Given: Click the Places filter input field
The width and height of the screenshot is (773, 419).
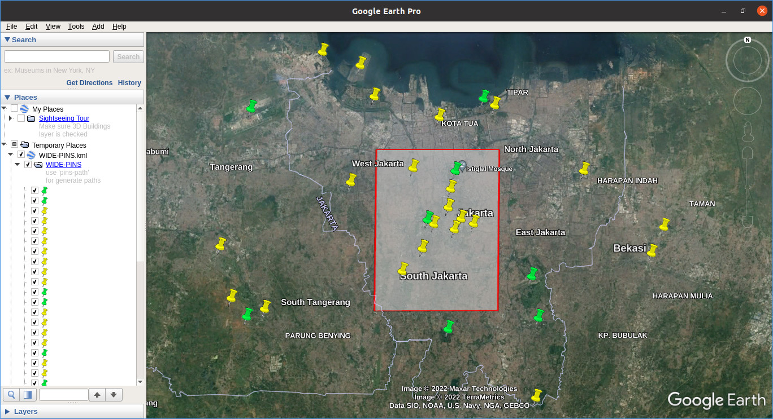Looking at the screenshot, I should [x=64, y=395].
